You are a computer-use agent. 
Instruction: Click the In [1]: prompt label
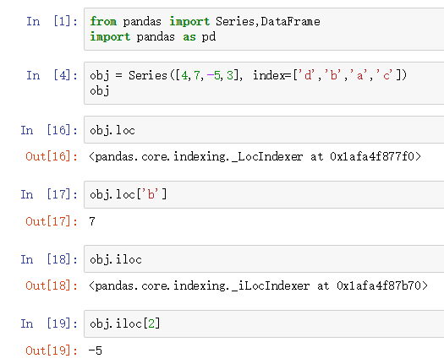pyautogui.click(x=52, y=21)
